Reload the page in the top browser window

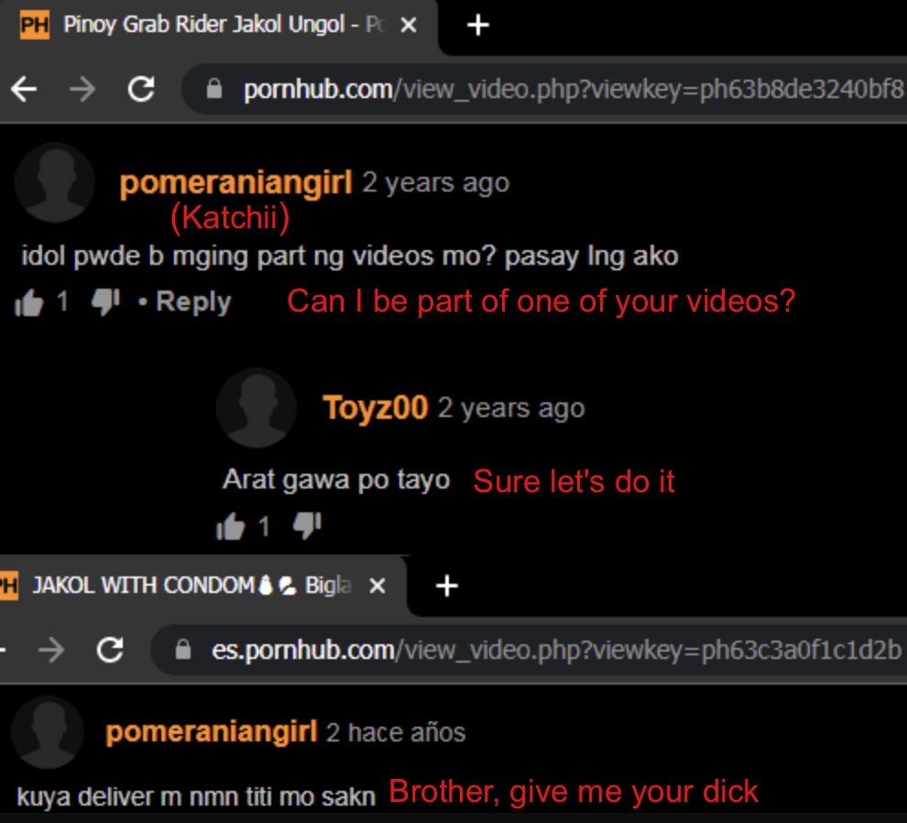[141, 89]
